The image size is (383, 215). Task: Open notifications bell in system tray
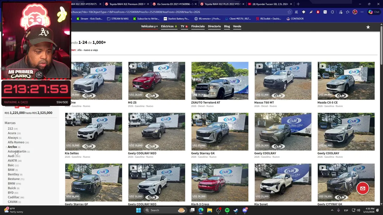(378, 210)
